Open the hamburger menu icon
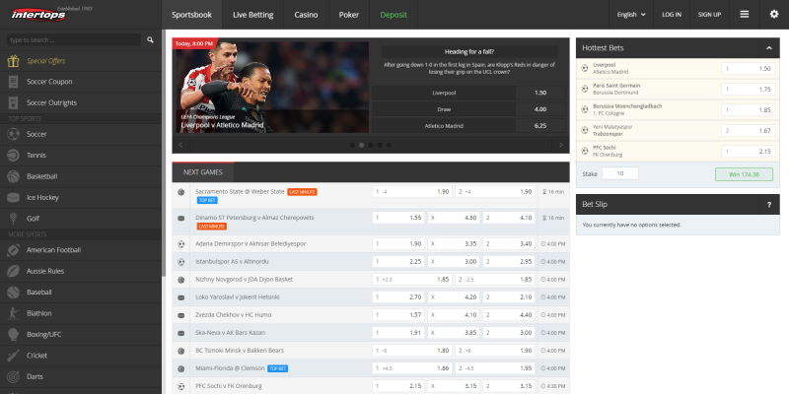The image size is (789, 394). (745, 14)
